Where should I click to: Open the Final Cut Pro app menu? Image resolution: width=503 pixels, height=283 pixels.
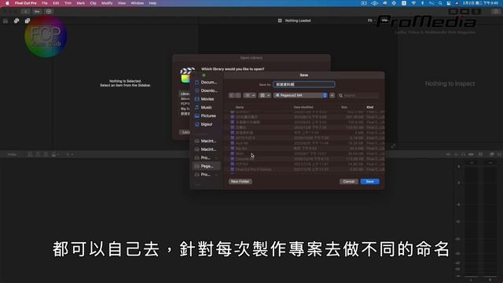click(26, 3)
